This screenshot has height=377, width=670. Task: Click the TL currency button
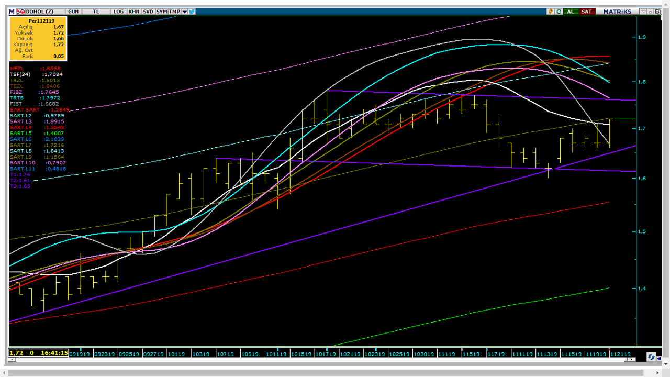[x=96, y=12]
